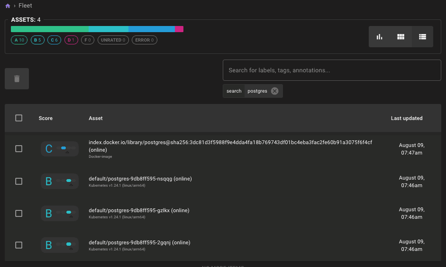Click the magenta D segment of score bar
The image size is (446, 267).
point(179,29)
